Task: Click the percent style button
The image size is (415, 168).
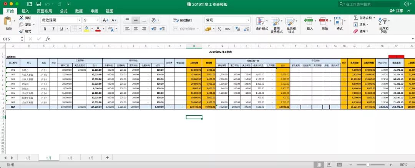Action: click(219, 29)
